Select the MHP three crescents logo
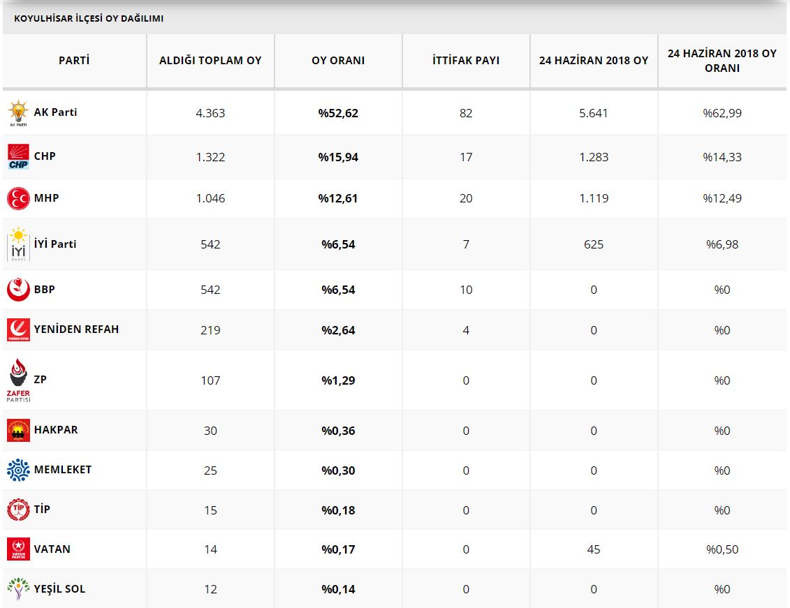This screenshot has height=608, width=790. tap(18, 198)
